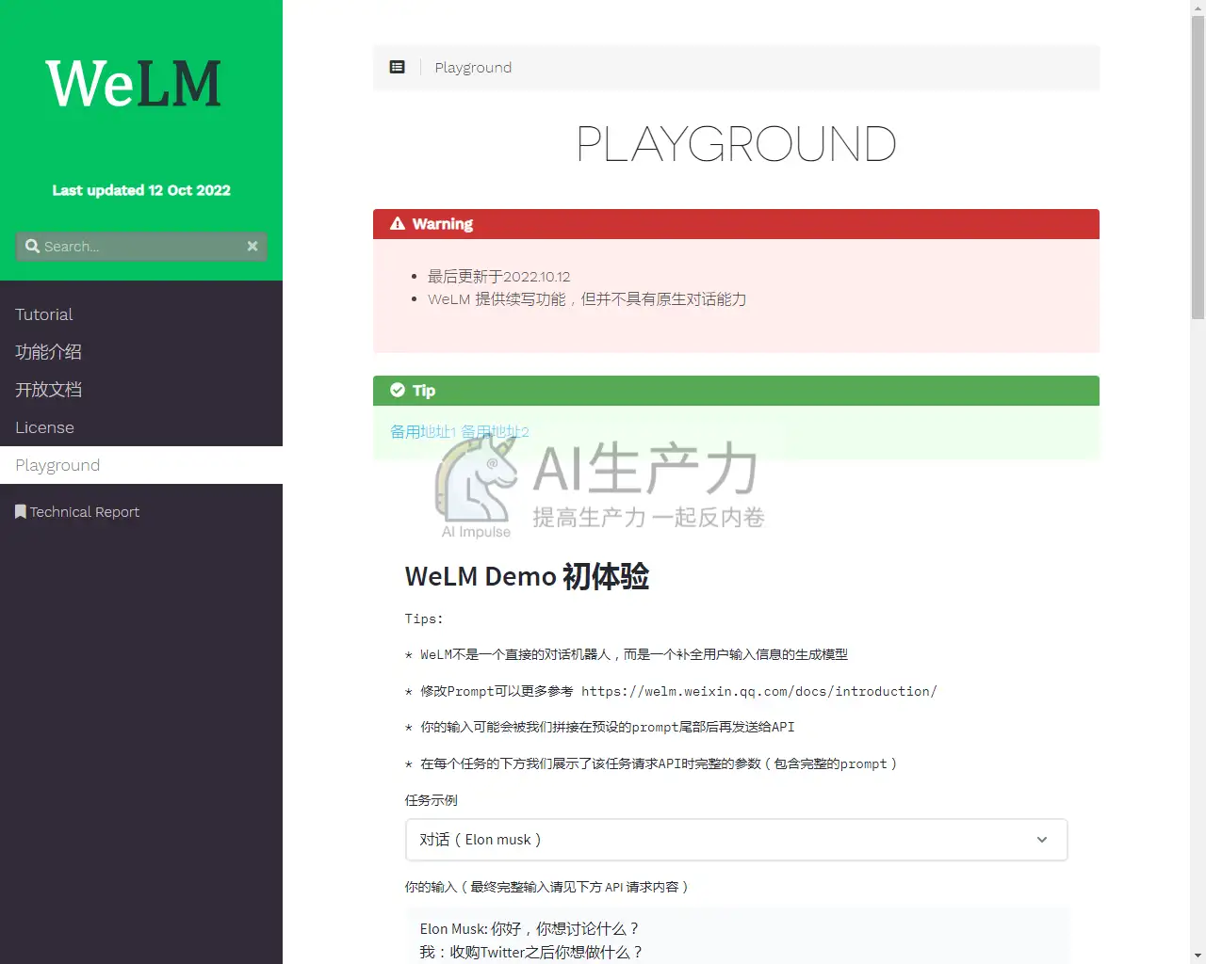Viewport: 1206px width, 964px height.
Task: Toggle the table-of-contents list icon
Action: [398, 67]
